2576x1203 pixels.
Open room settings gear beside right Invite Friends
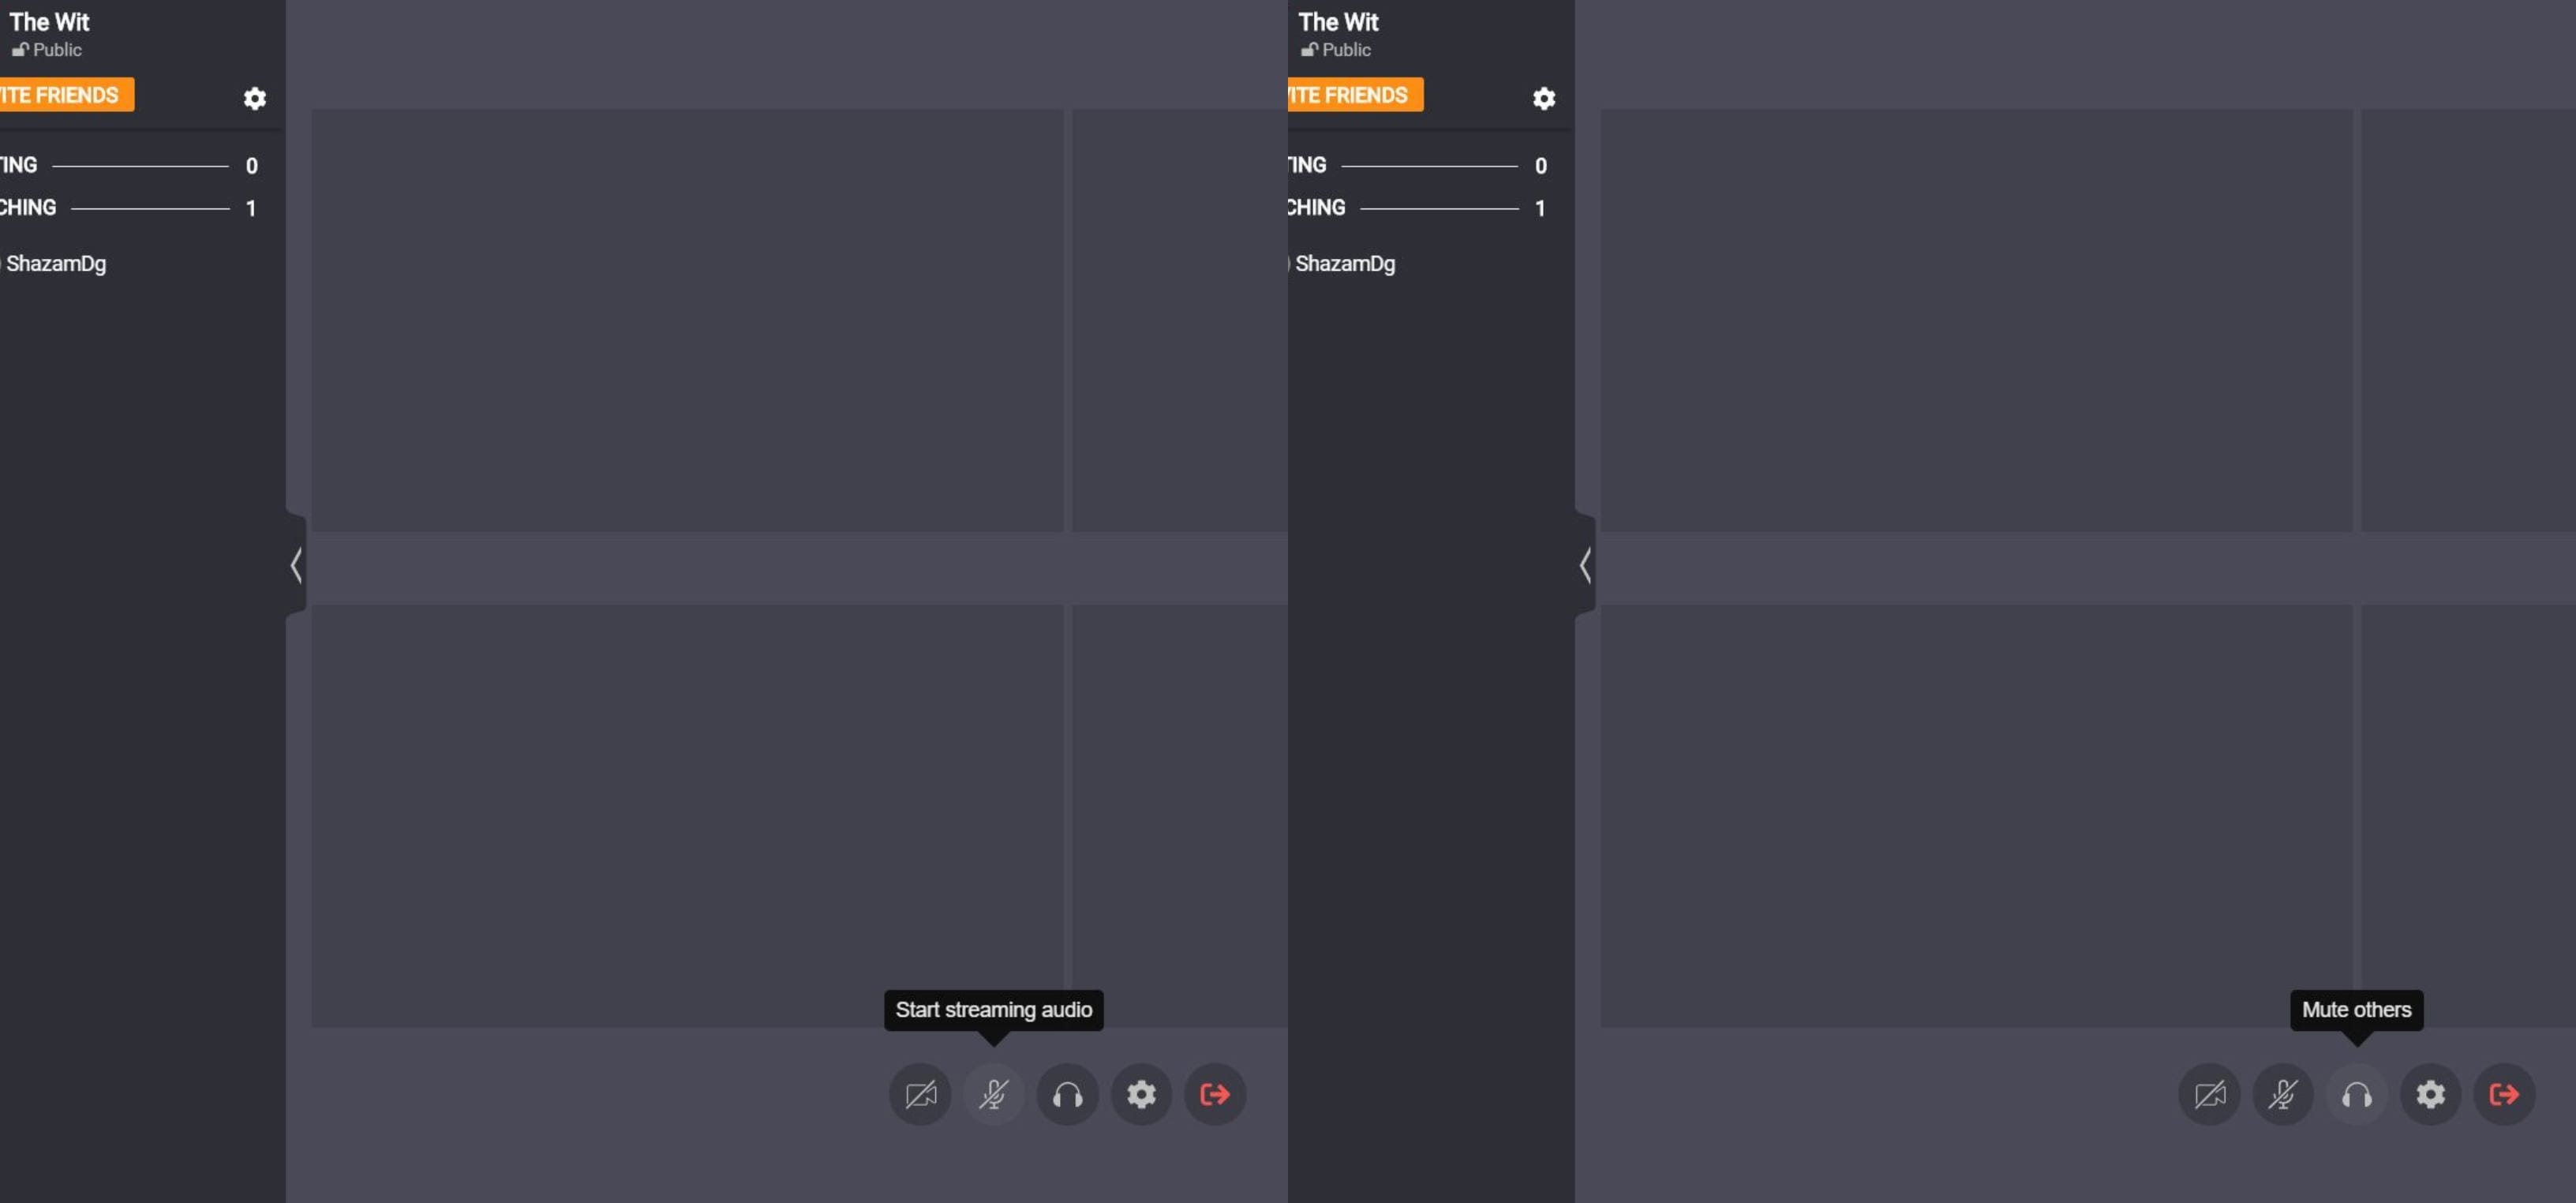tap(1544, 98)
